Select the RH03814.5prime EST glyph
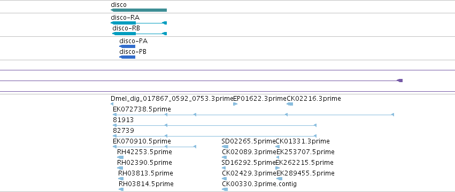The width and height of the screenshot is (455, 192). pos(121,189)
